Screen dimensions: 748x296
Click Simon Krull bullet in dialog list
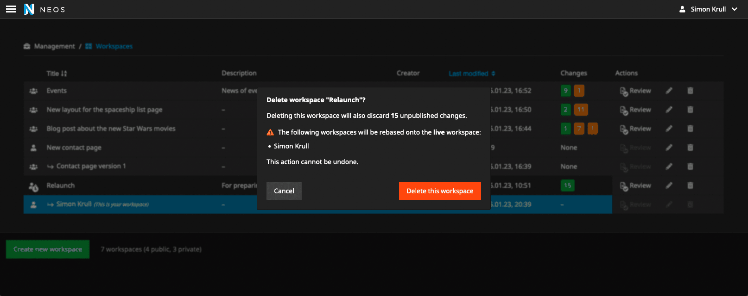[291, 146]
